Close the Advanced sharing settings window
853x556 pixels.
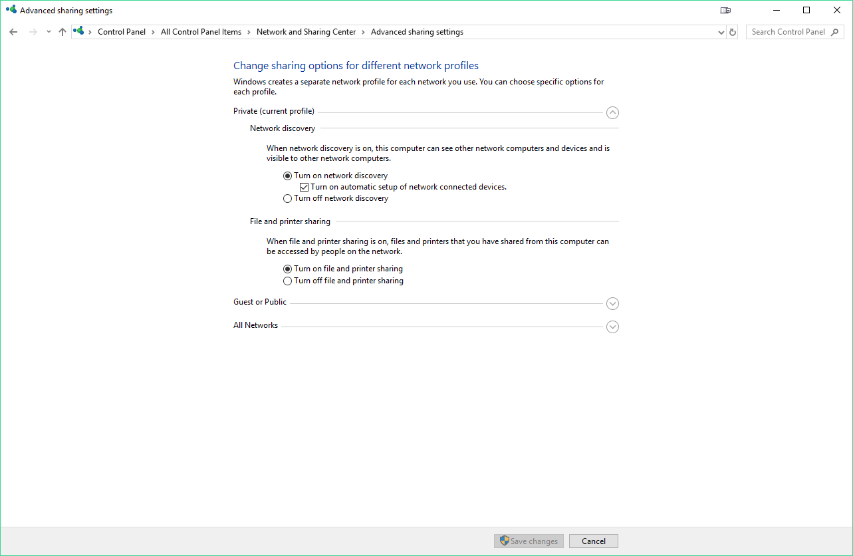tap(837, 10)
